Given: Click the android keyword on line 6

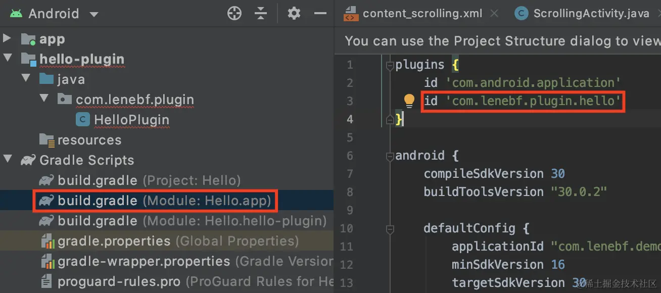Looking at the screenshot, I should (x=420, y=156).
